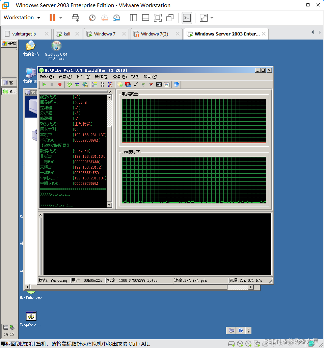Select the 管. taskbar window button

pyautogui.click(x=9, y=83)
